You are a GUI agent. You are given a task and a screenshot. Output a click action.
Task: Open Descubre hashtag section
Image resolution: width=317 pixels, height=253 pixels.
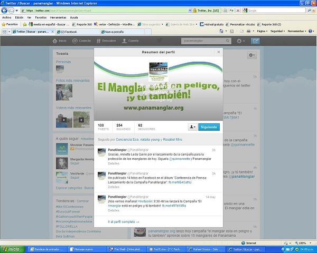click(x=106, y=41)
